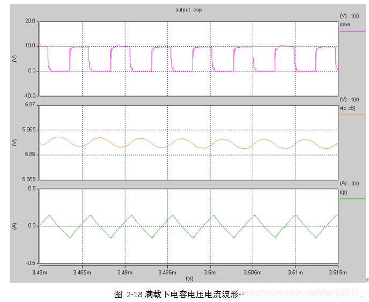Select the 'i(p)' signal legend label

point(343,193)
